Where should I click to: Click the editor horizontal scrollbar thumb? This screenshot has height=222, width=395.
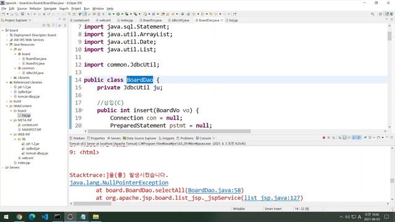click(169, 131)
